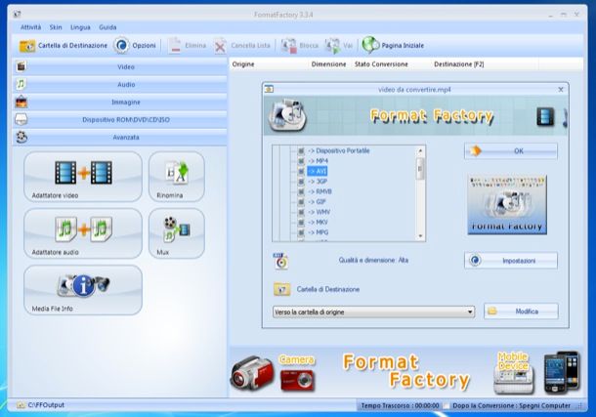Expand Dispositivo ROM\DVD\CD\ISO panel

coord(120,119)
